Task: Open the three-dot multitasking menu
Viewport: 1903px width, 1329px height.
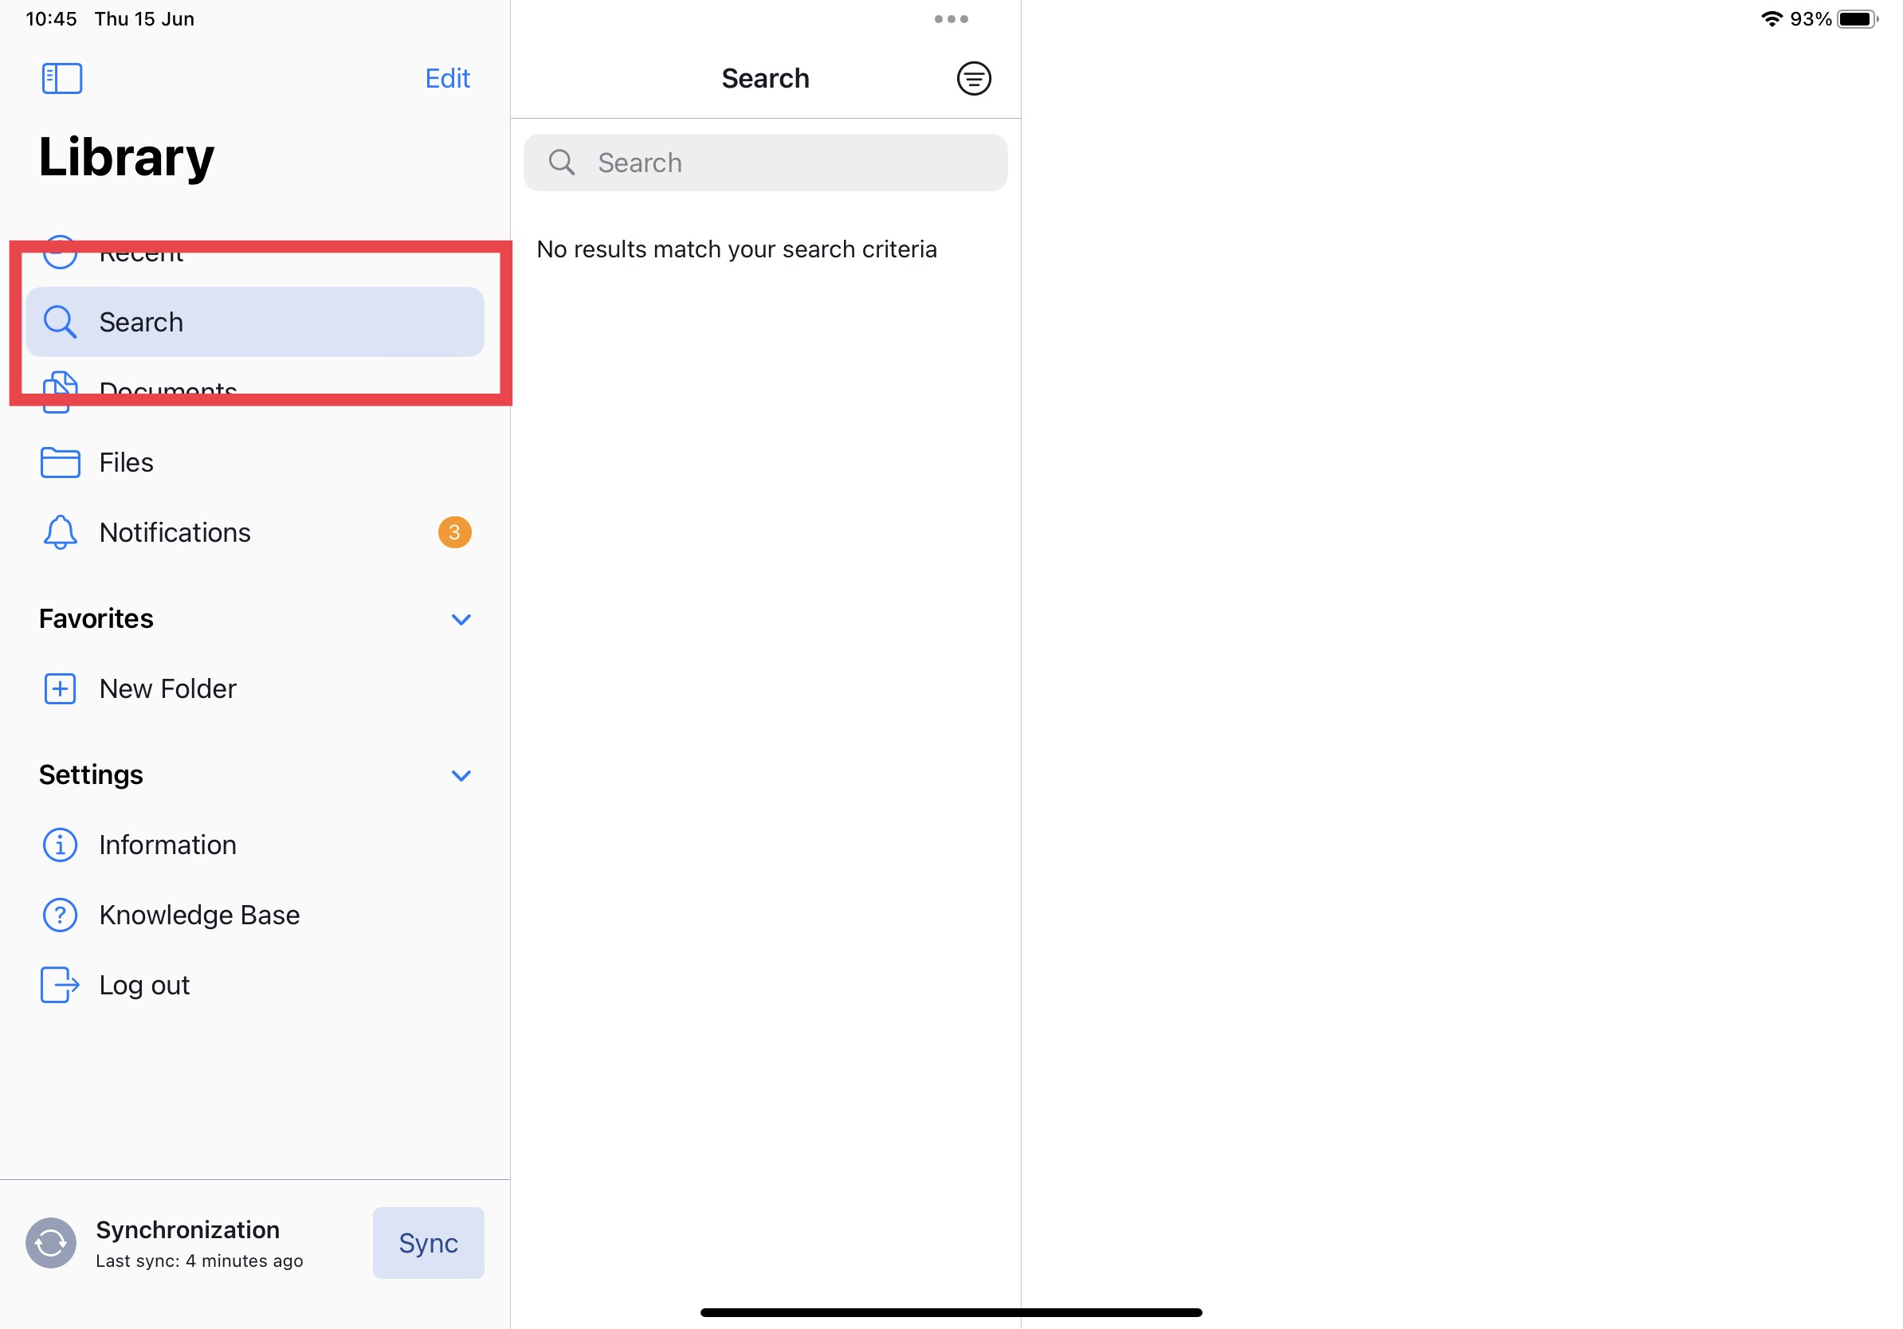Action: (x=951, y=19)
